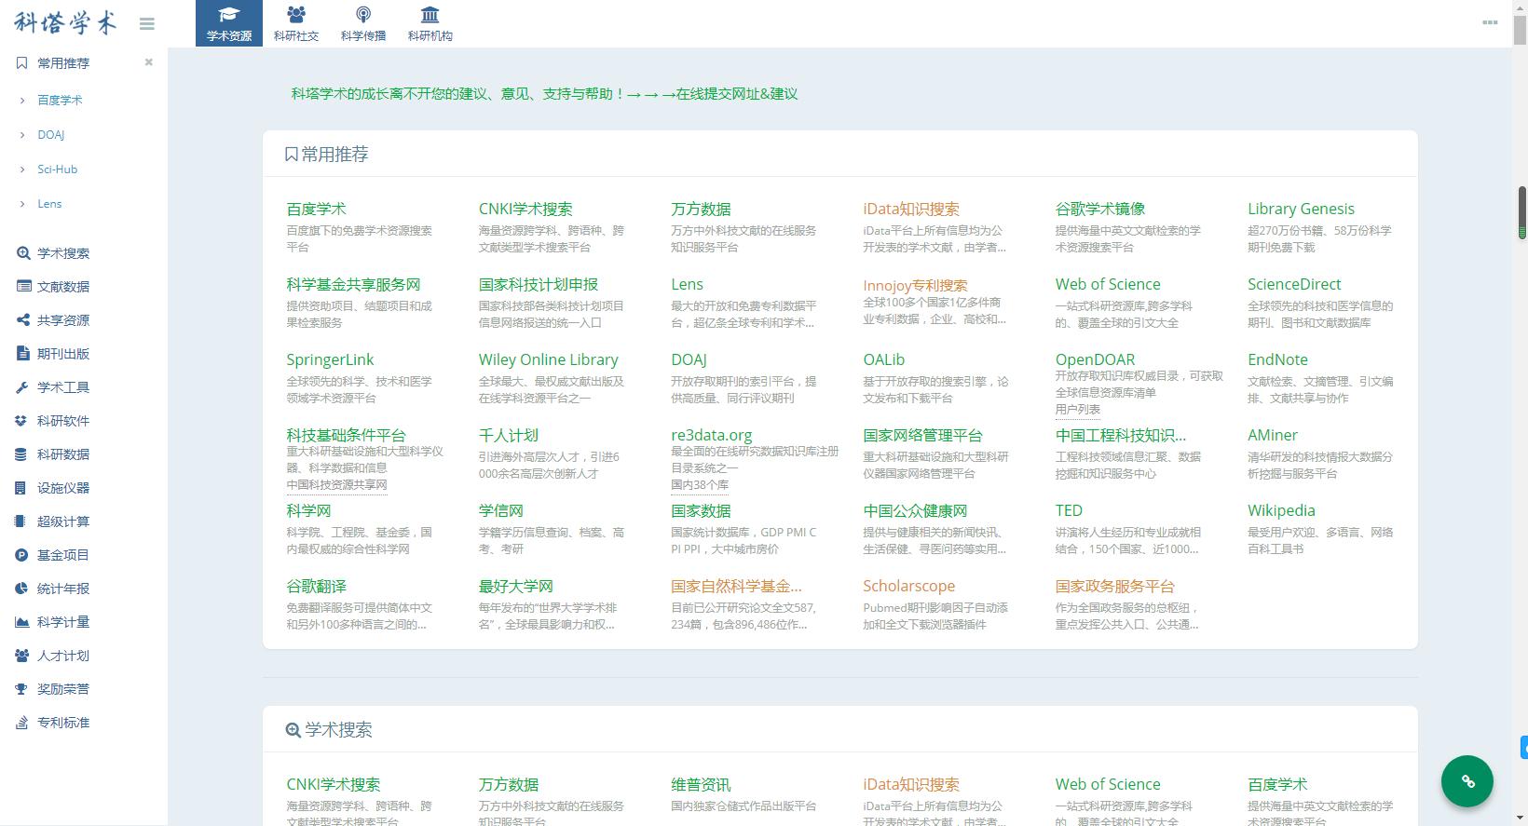The width and height of the screenshot is (1528, 826).
Task: Click the 学术搜索 section header magnifier icon
Action: (293, 730)
